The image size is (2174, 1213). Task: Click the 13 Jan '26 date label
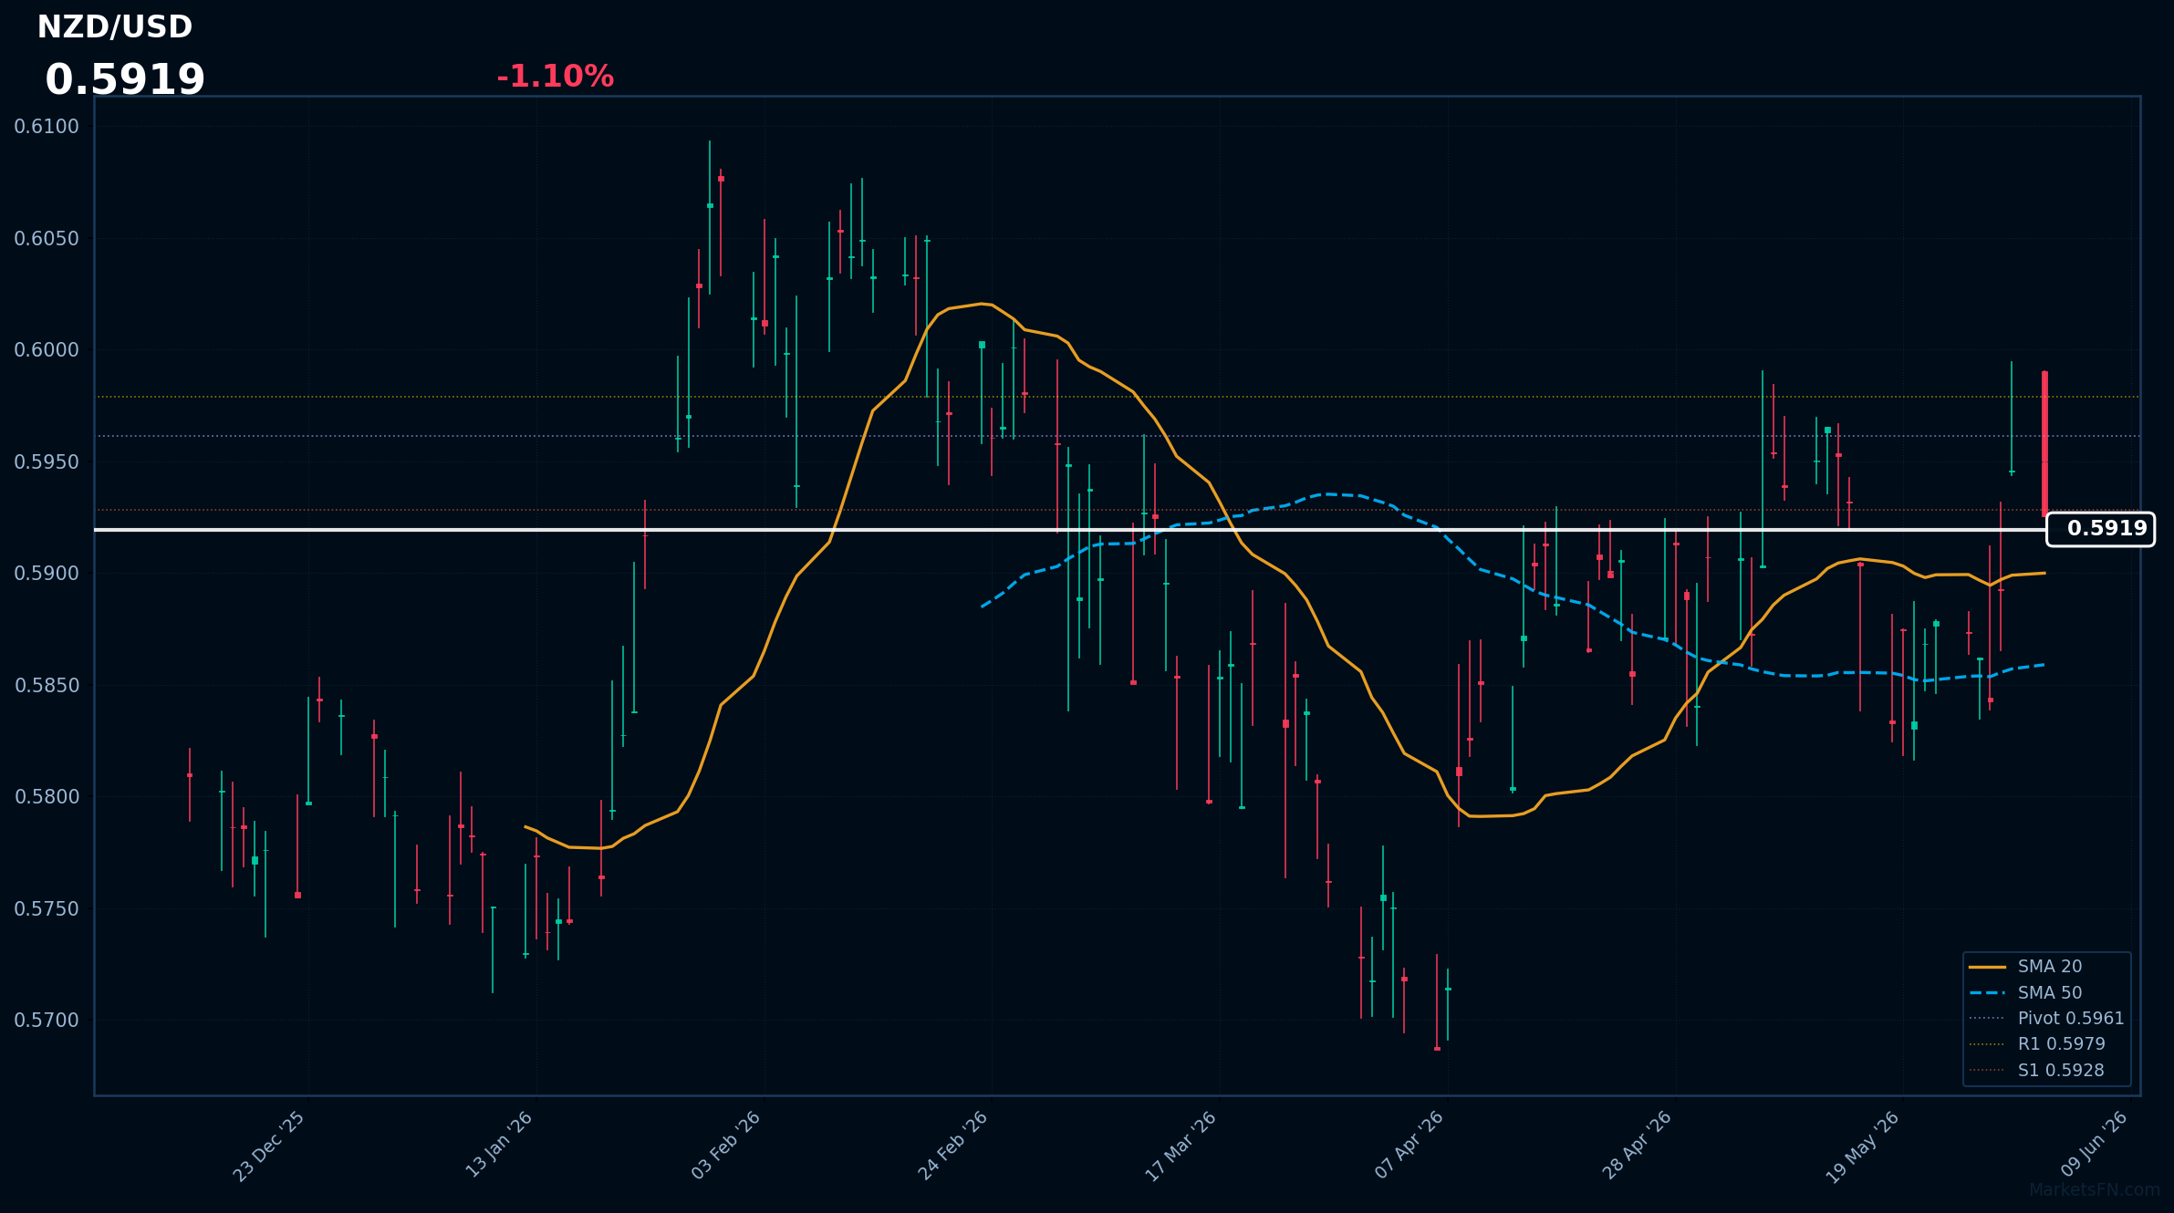click(499, 1145)
